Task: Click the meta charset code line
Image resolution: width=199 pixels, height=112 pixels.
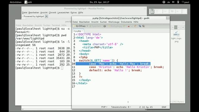Action: tap(103, 44)
